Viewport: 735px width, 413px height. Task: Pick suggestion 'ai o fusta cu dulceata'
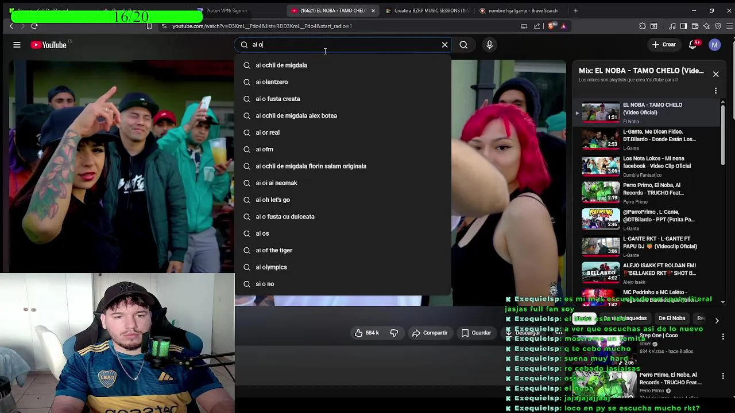(x=342, y=217)
